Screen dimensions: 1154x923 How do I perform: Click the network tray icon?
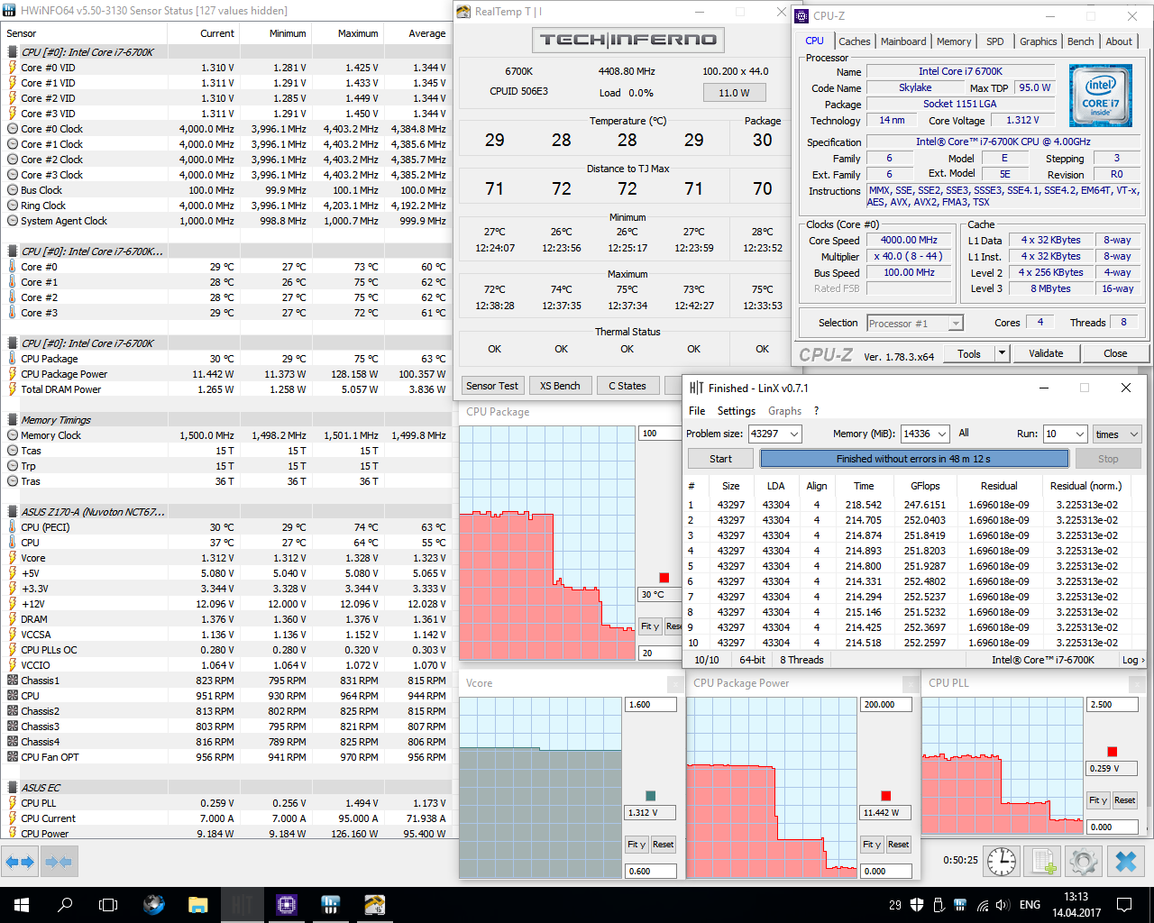(981, 905)
